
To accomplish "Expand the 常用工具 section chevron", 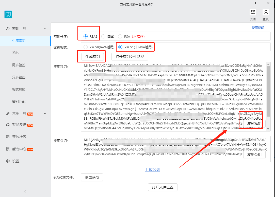I will 45,114.
